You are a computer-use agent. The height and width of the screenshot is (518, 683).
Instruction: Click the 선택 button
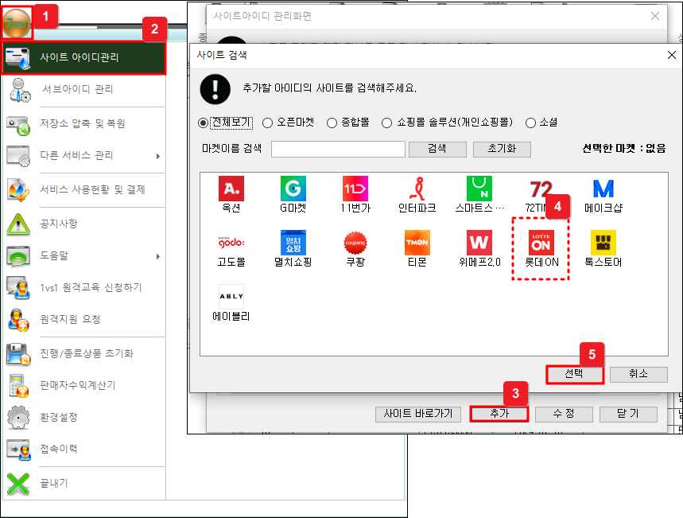tap(575, 374)
